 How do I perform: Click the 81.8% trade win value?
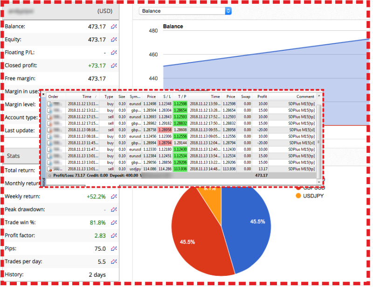coord(97,223)
